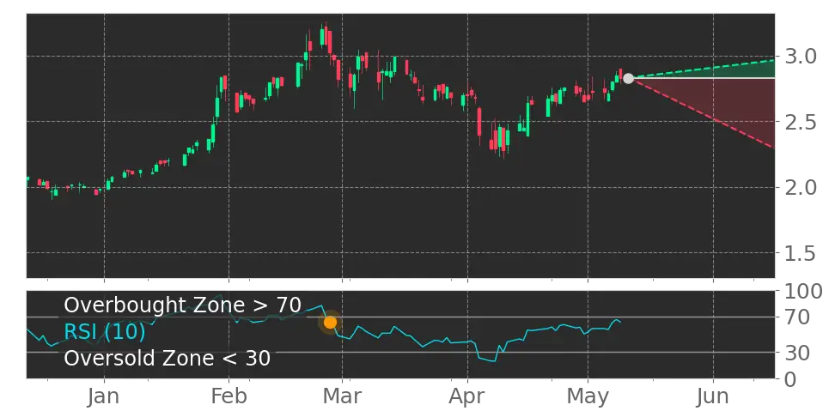Select the 'RSI (10)' indicator label
Image resolution: width=835 pixels, height=417 pixels.
[105, 332]
